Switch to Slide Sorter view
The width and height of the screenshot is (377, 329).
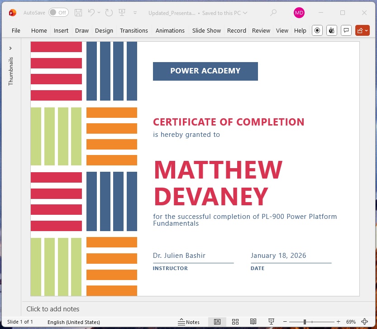click(x=235, y=322)
